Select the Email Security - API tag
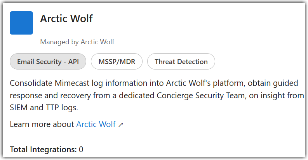Image resolution: width=308 pixels, height=160 pixels. click(48, 62)
